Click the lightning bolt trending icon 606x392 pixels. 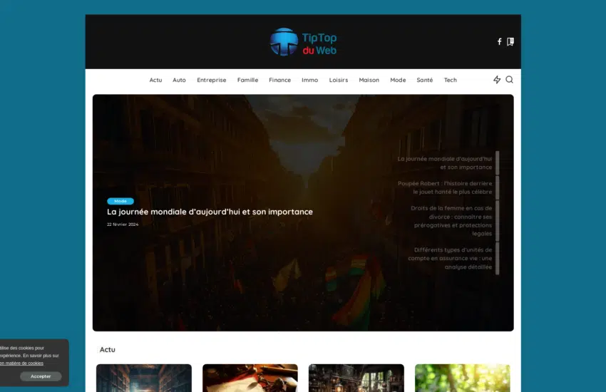(497, 80)
